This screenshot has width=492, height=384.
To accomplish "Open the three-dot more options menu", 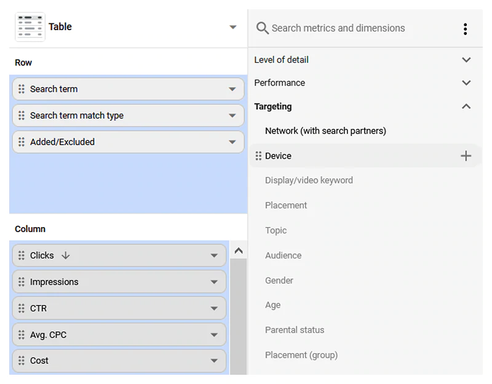I will (x=465, y=29).
